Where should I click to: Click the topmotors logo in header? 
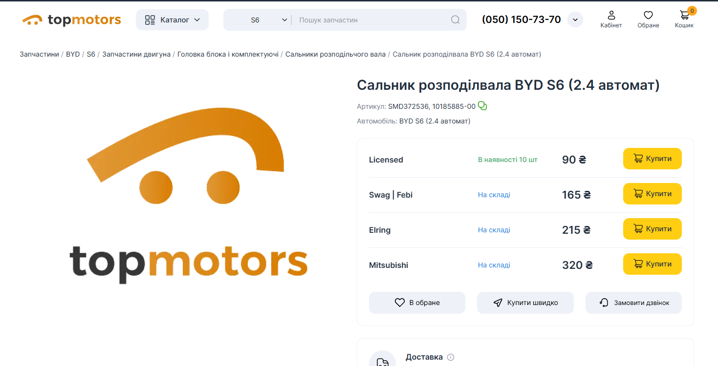coord(71,20)
